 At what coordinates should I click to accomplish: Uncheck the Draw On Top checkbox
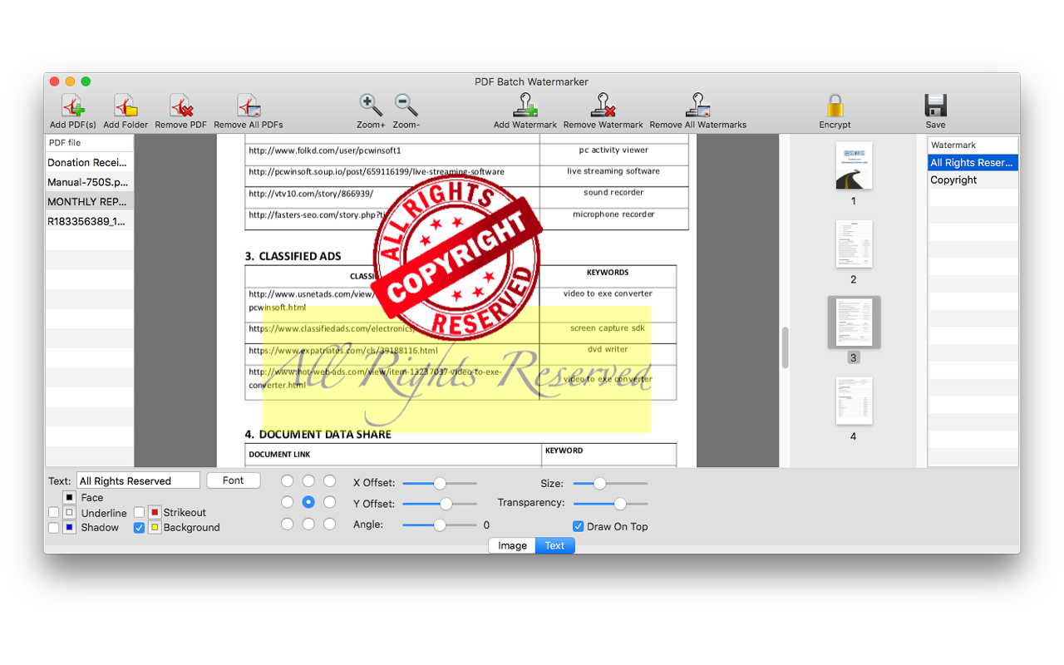pyautogui.click(x=578, y=526)
